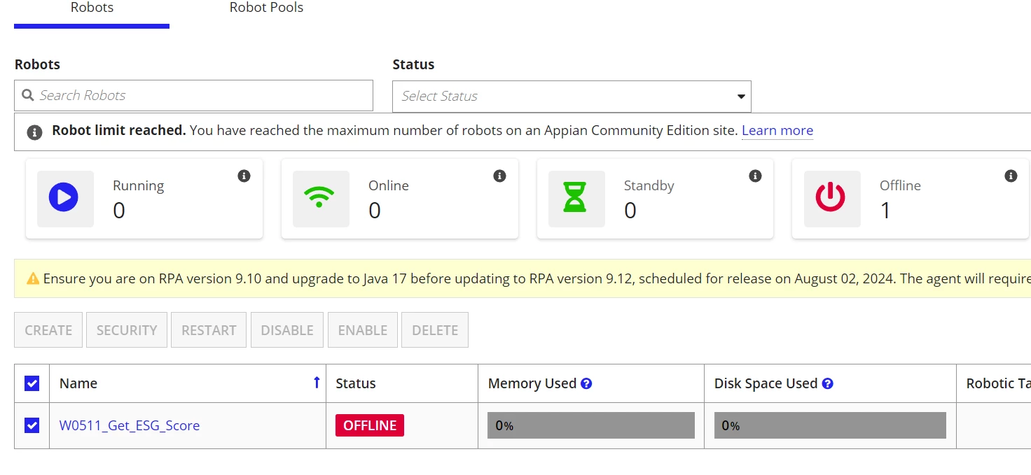1031x475 pixels.
Task: Click the Memory Used help icon
Action: tap(586, 383)
